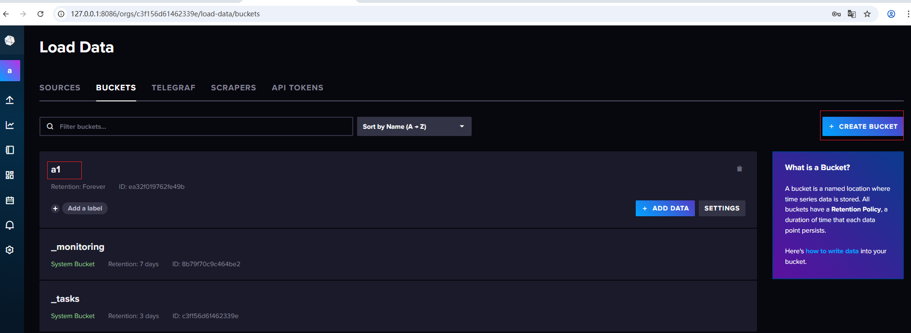Reload the page with refresh icon
The width and height of the screenshot is (911, 333).
(40, 14)
